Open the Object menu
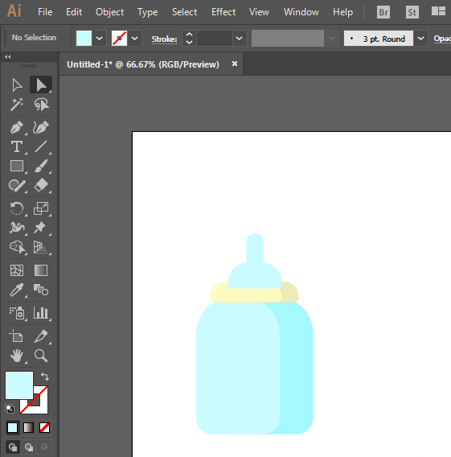The height and width of the screenshot is (457, 451). click(x=109, y=12)
